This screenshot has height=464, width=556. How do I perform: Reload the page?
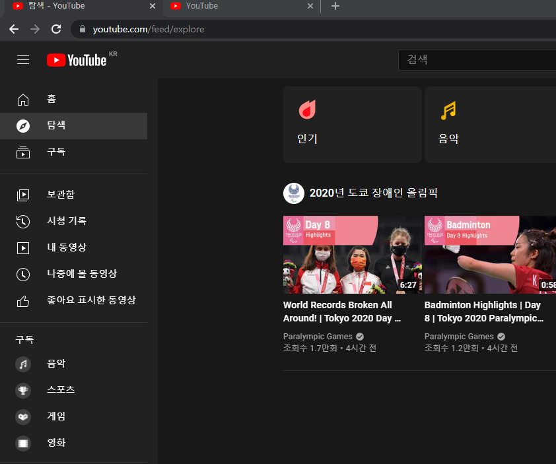coord(56,29)
